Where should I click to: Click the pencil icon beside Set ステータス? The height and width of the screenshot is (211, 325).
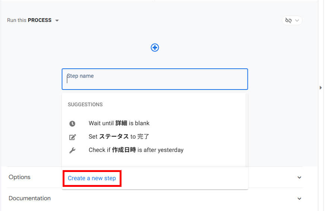pos(72,137)
